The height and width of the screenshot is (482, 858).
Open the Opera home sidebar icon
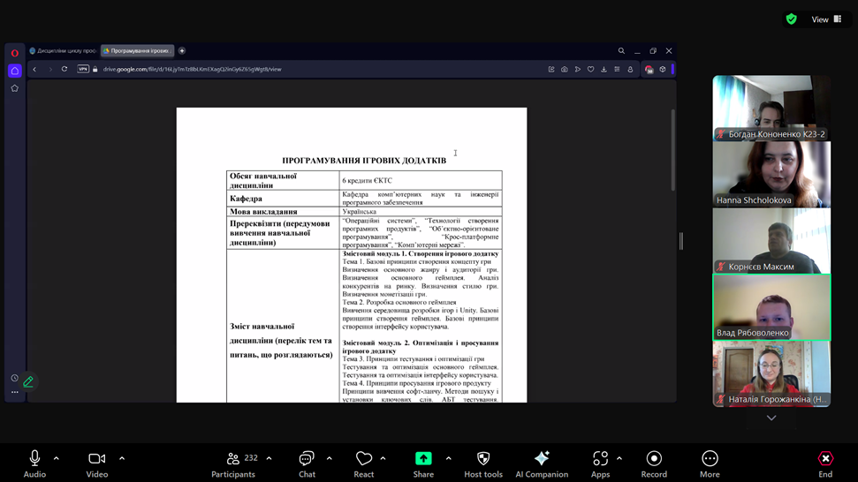pyautogui.click(x=15, y=71)
